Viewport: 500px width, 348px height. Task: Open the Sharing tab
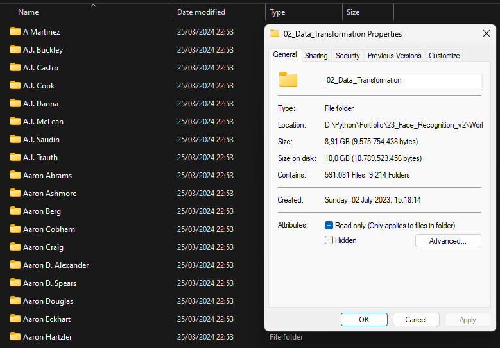coord(316,56)
